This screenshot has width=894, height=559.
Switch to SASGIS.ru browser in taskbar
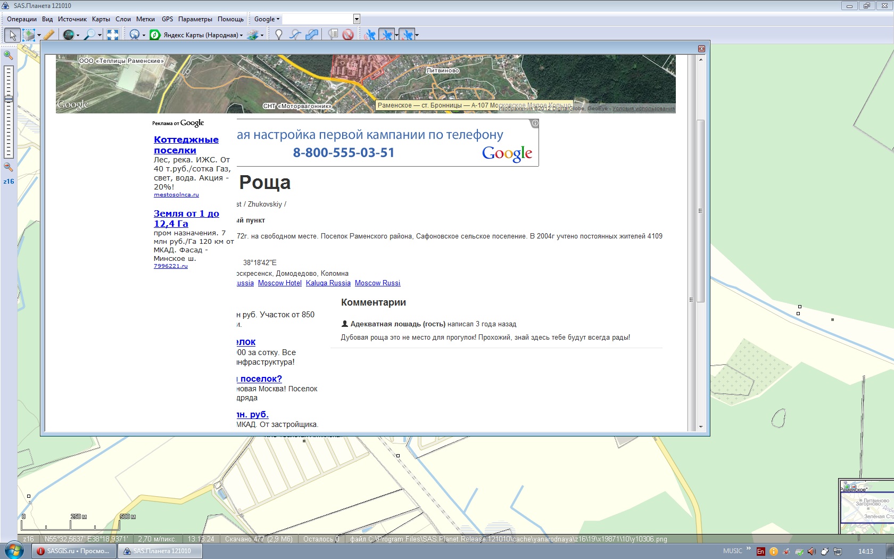(x=73, y=551)
